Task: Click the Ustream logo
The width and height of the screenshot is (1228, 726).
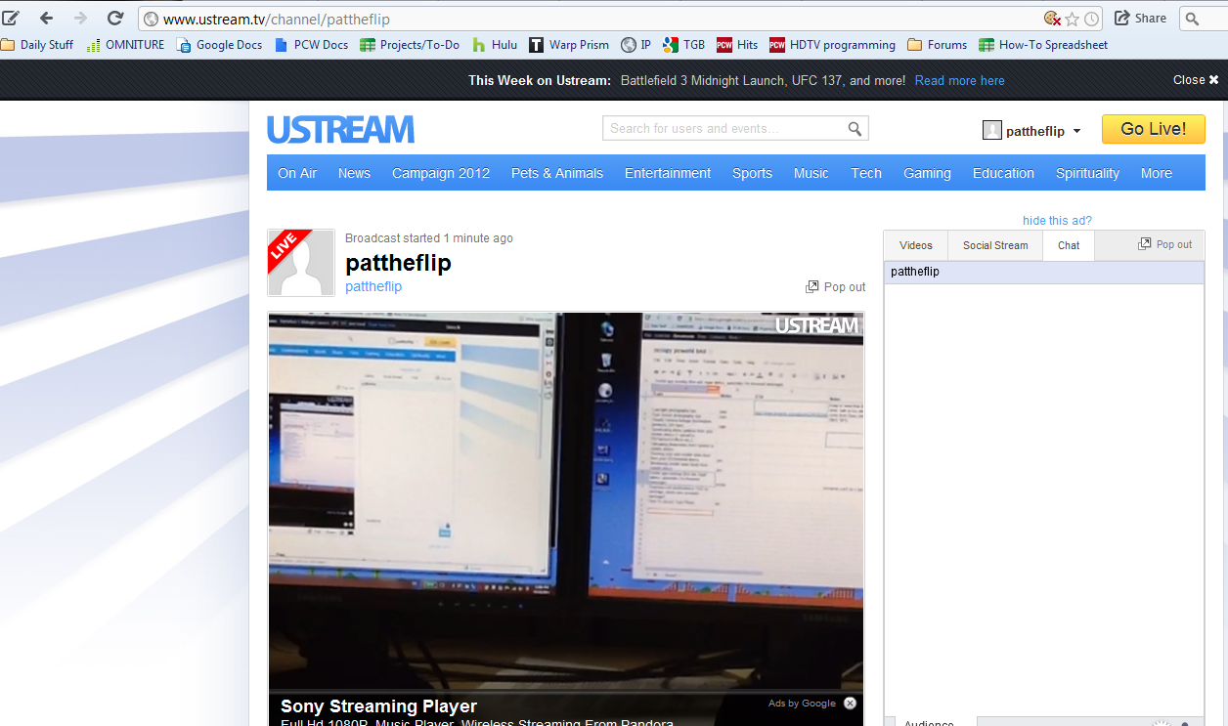Action: pyautogui.click(x=340, y=129)
